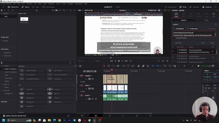Jump to first frame in viewer

pos(112,61)
